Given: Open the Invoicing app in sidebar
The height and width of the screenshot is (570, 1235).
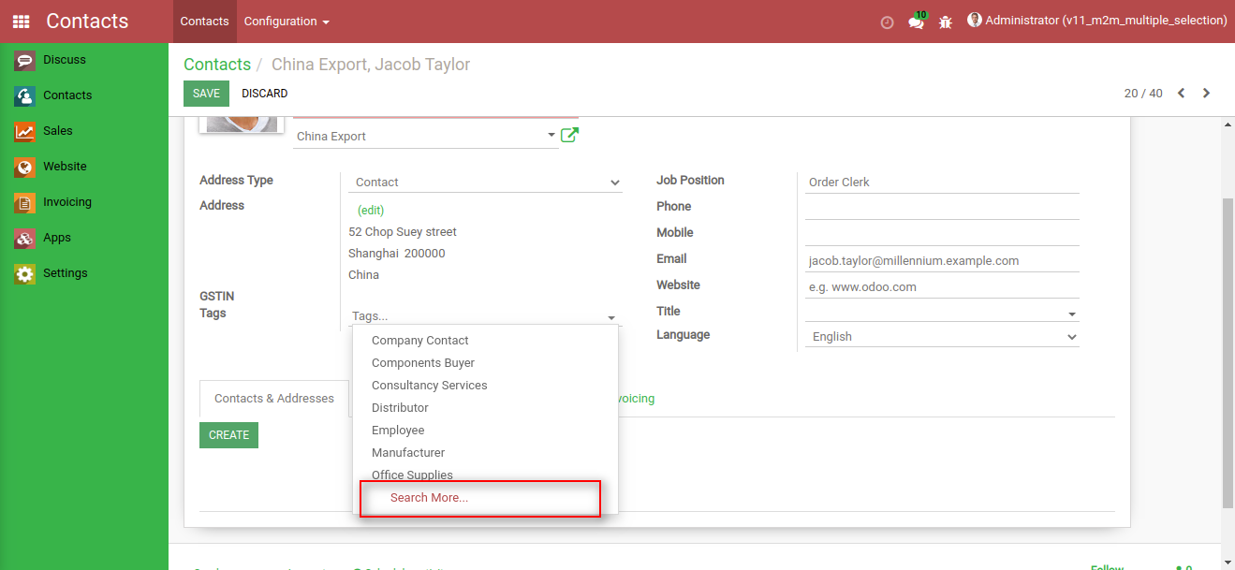Looking at the screenshot, I should [x=66, y=202].
